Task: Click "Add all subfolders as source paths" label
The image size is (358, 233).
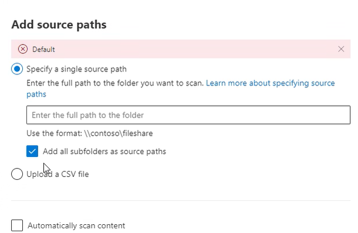Action: (104, 152)
